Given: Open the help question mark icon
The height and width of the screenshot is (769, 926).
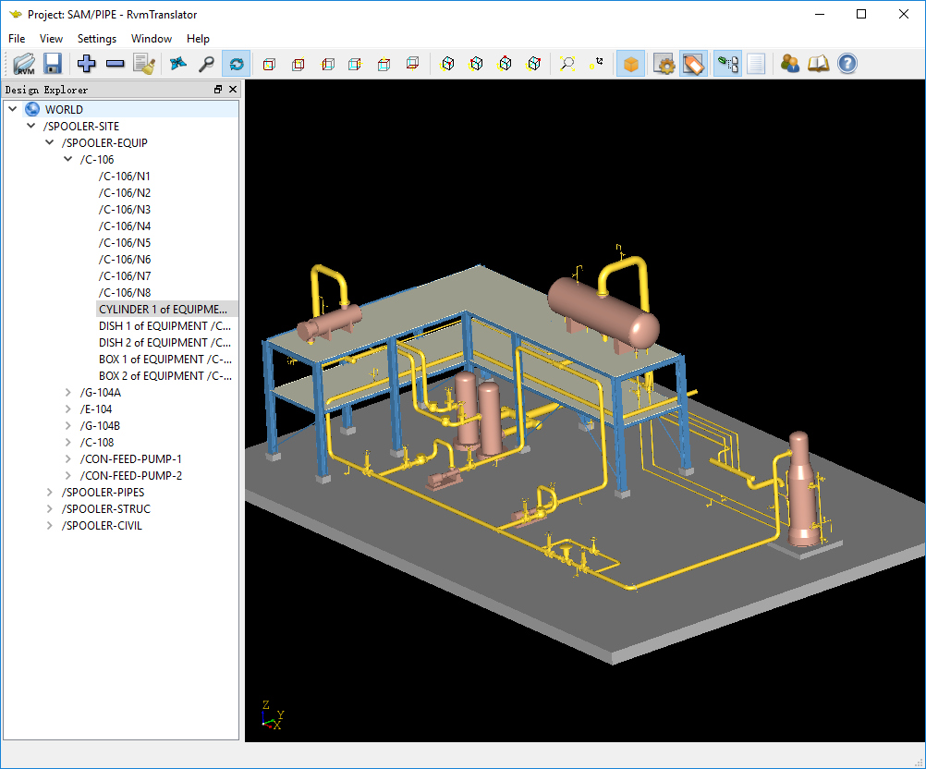Looking at the screenshot, I should [847, 64].
